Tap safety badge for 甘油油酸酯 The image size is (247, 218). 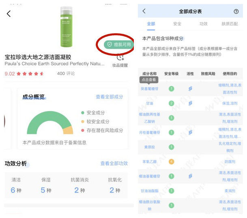[x=172, y=191]
